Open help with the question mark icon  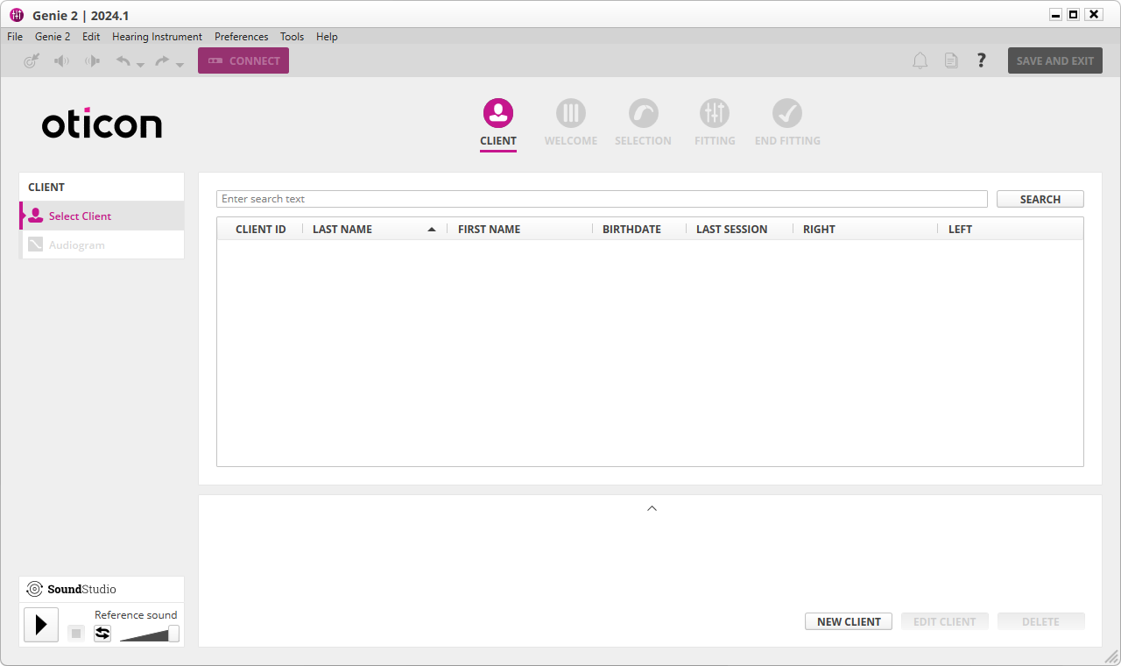click(981, 60)
